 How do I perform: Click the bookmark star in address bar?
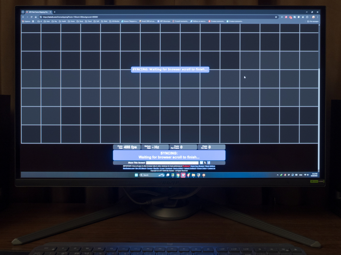tap(276, 17)
